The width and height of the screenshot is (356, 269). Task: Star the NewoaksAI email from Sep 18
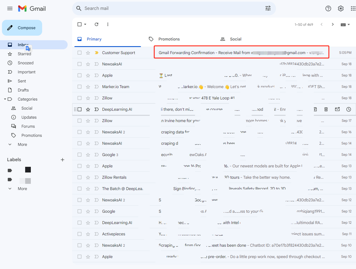point(88,64)
